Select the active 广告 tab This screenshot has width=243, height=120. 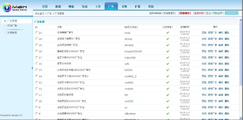(x=111, y=6)
